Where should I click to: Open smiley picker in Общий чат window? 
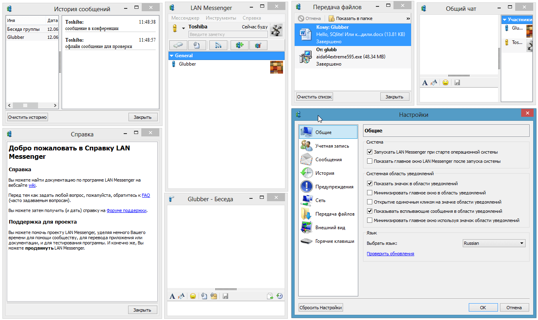point(446,83)
